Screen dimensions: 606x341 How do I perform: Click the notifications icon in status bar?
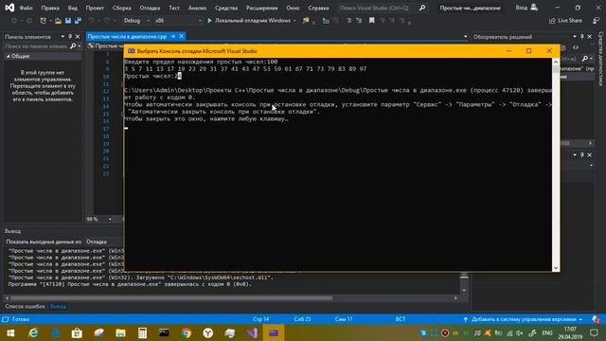point(596,319)
